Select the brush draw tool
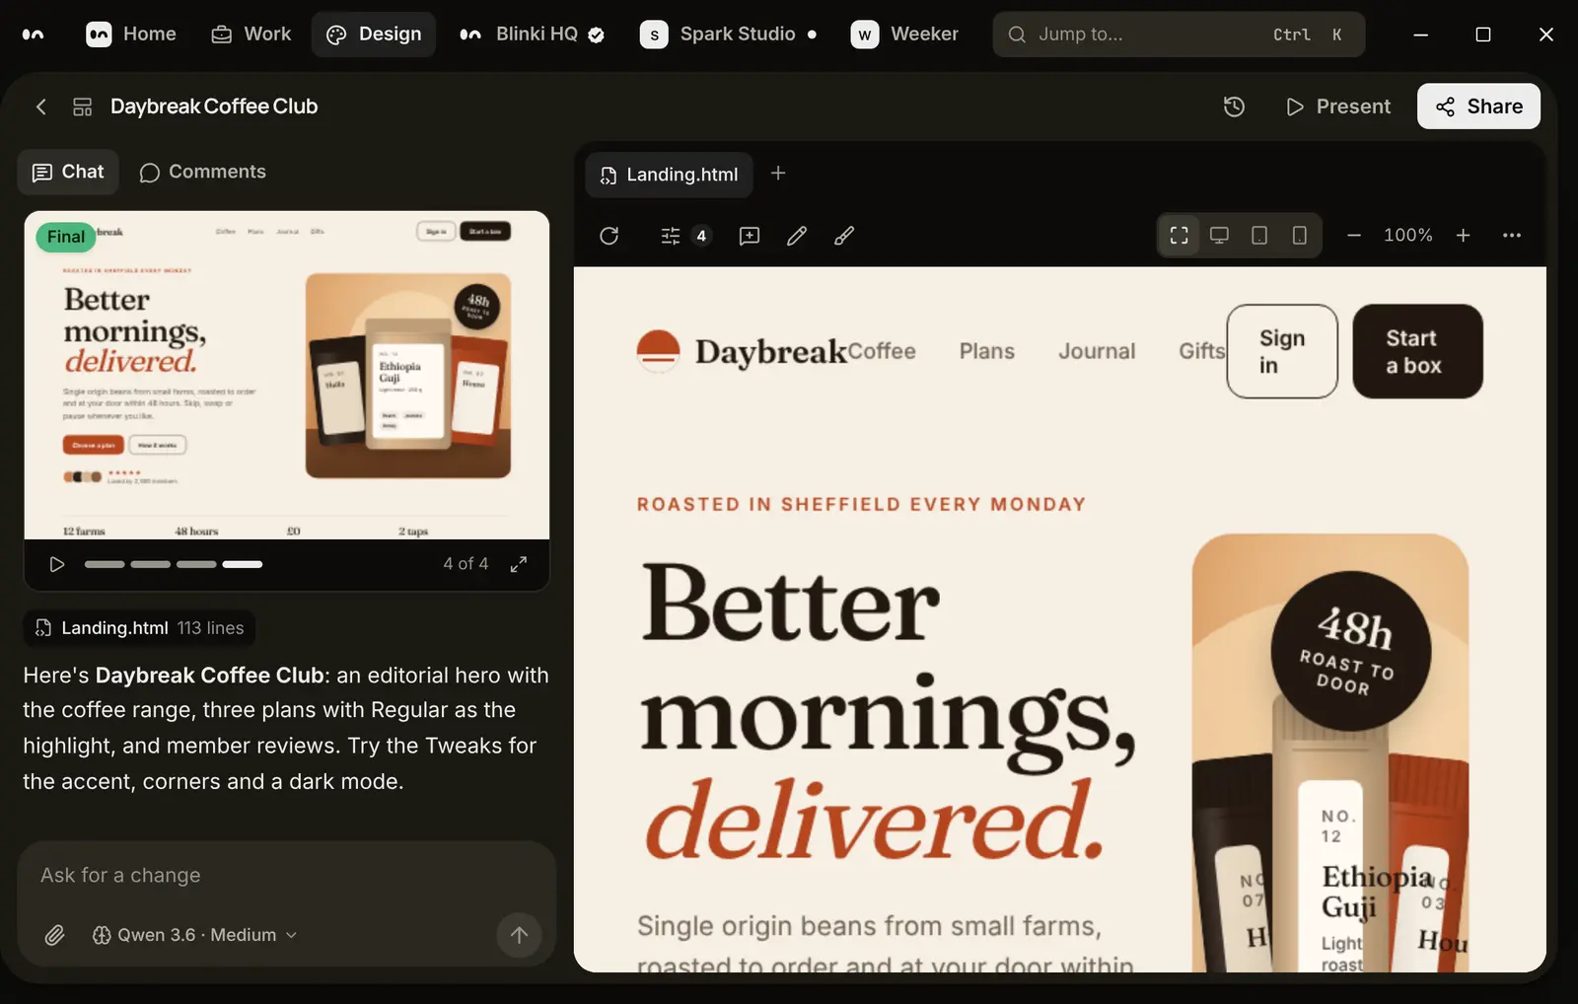Image resolution: width=1578 pixels, height=1004 pixels. (844, 236)
